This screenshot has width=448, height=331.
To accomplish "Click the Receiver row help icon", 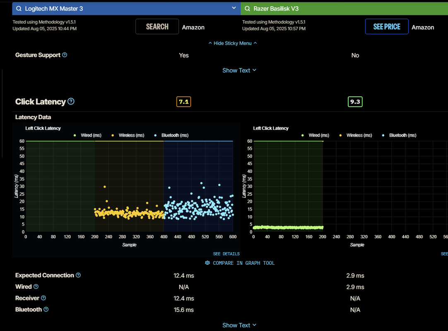I will tap(43, 298).
